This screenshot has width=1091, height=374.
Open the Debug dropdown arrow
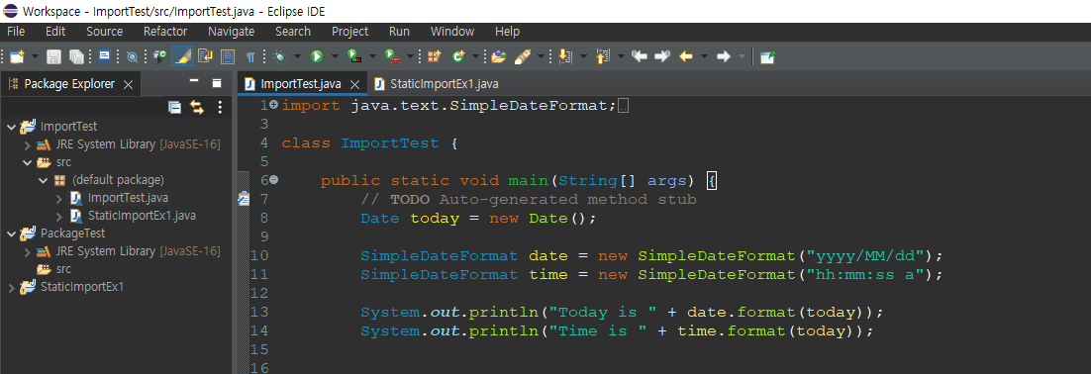(297, 57)
